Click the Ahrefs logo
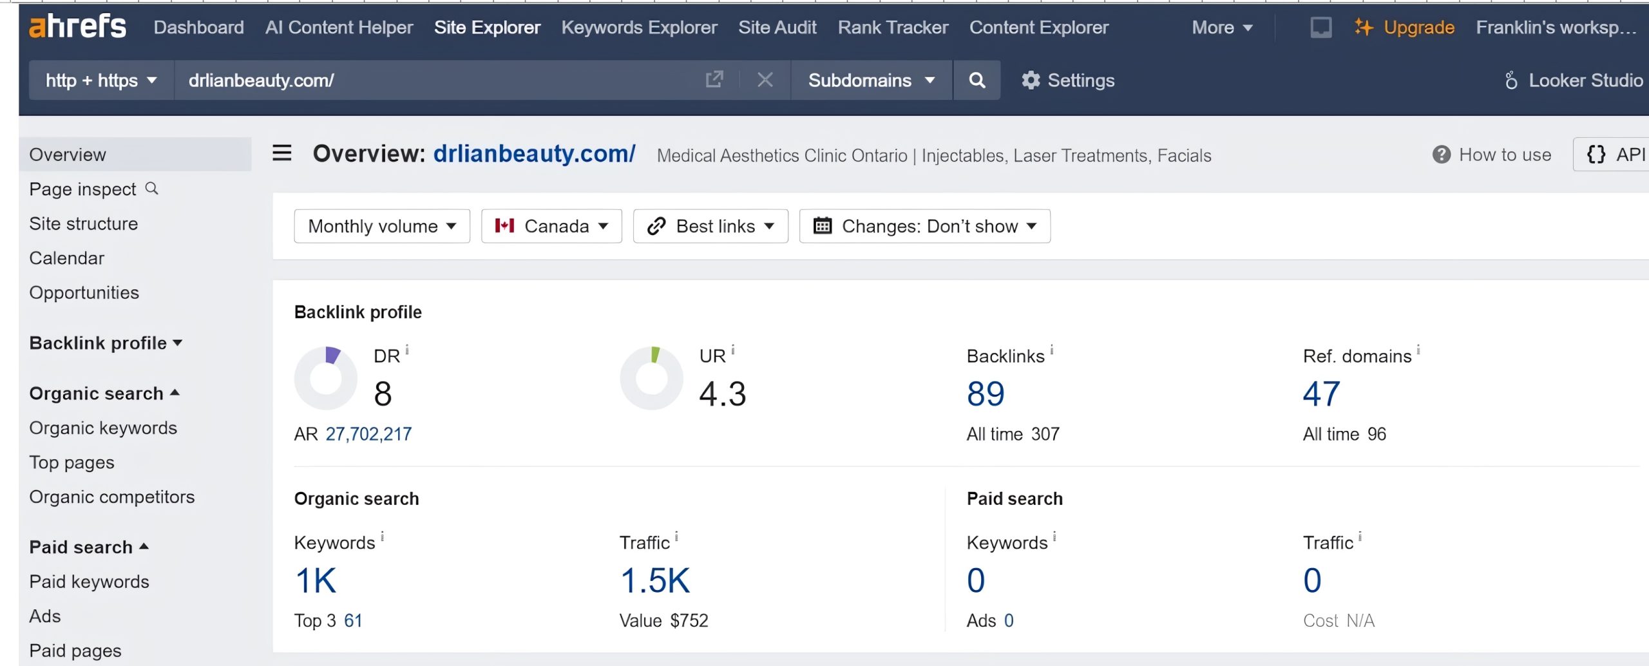Screen dimensions: 1649x666 pyautogui.click(x=77, y=26)
